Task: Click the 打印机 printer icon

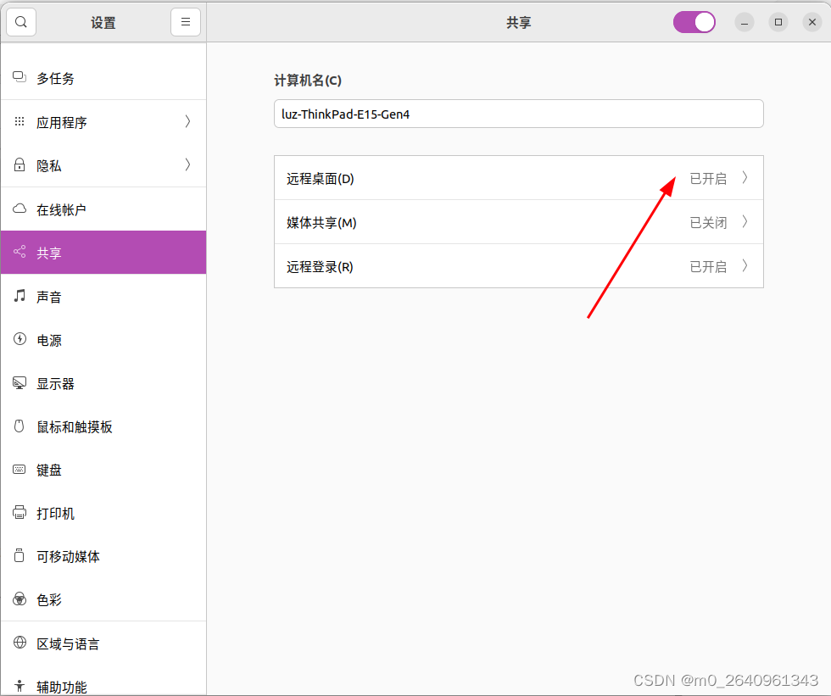Action: coord(20,512)
